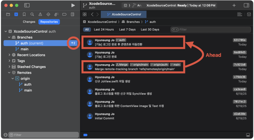
Task: Expand Stashed Changes
Action: (x=9, y=67)
